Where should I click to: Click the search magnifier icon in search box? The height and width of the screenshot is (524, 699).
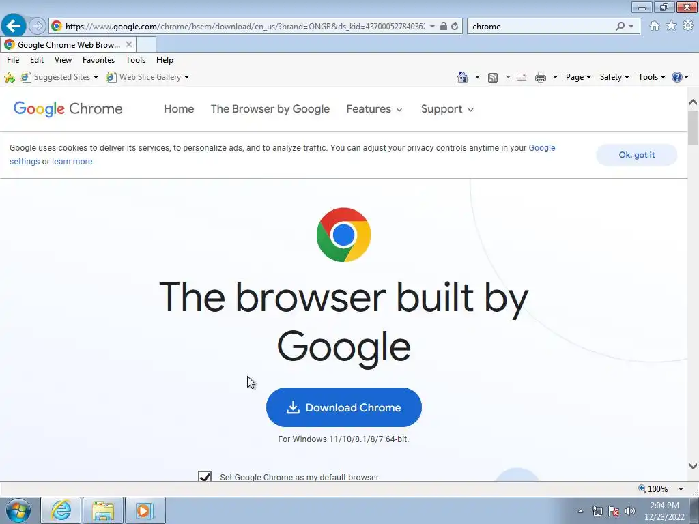(620, 27)
